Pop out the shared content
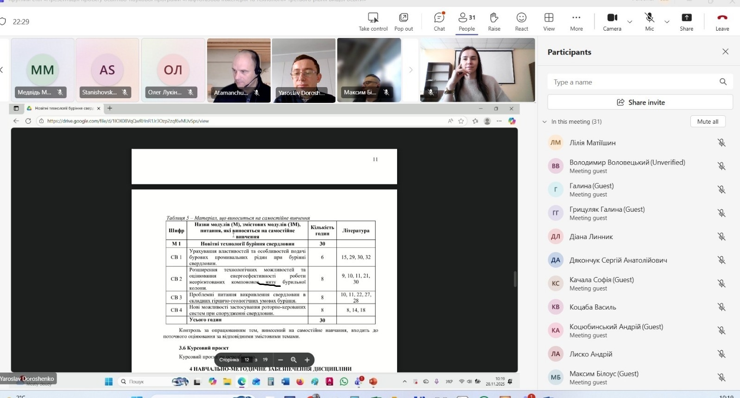Image resolution: width=740 pixels, height=398 pixels. coord(403,21)
